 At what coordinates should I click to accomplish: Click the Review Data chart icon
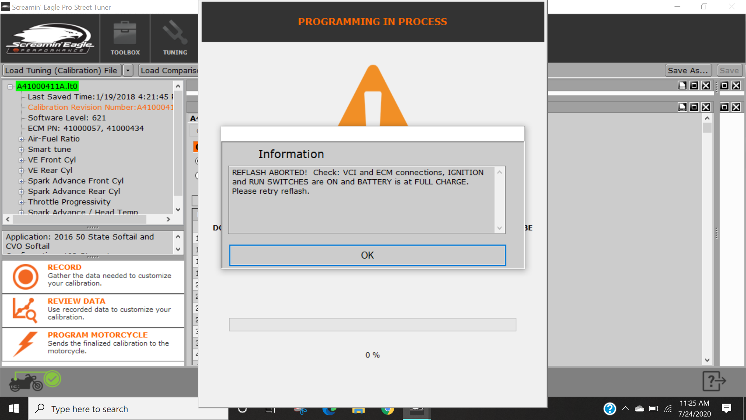24,310
